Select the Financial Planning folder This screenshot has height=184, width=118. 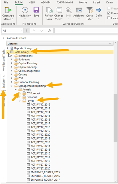click(29, 82)
